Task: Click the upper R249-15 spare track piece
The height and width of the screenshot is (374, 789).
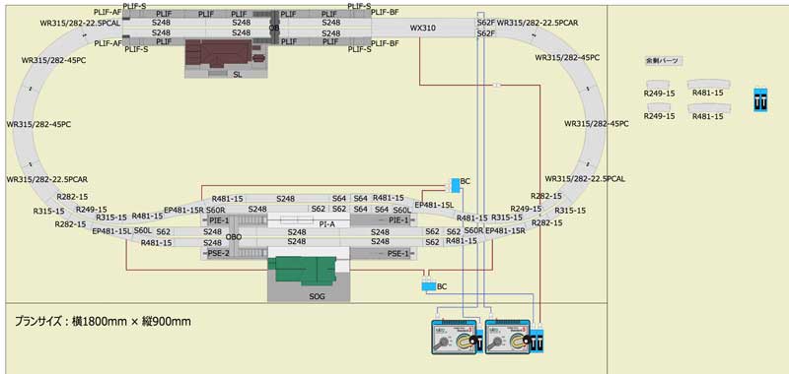Action: coord(659,85)
